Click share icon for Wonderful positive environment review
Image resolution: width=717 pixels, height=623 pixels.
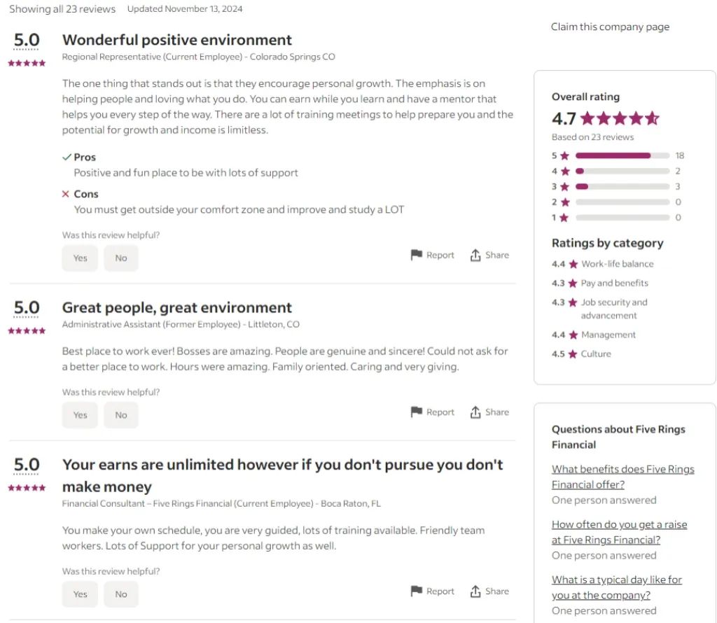pos(475,255)
